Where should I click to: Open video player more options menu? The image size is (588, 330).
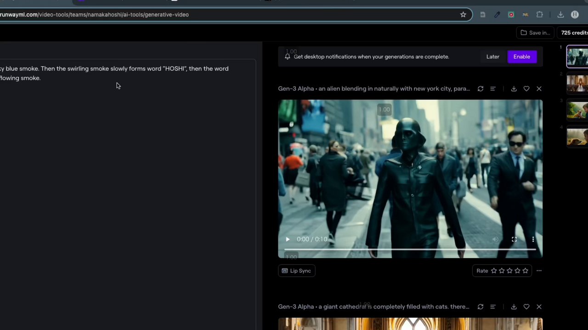[x=533, y=239]
